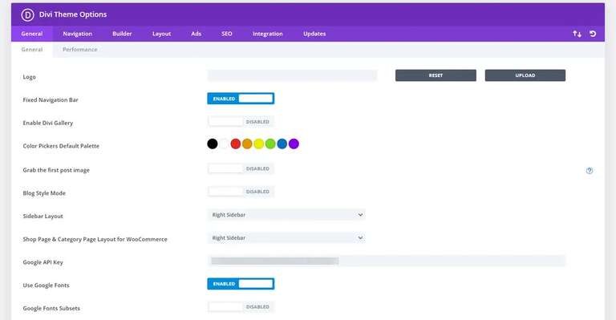The width and height of the screenshot is (616, 320).
Task: Toggle the Google Fonts Subsets switch
Action: pyautogui.click(x=241, y=306)
